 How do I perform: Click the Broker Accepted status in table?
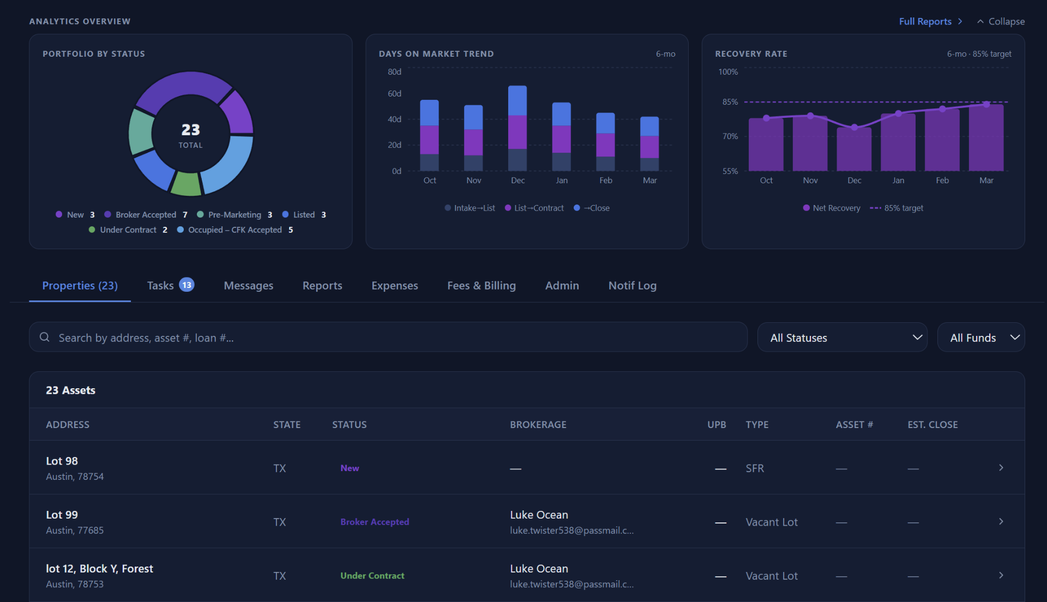[375, 522]
